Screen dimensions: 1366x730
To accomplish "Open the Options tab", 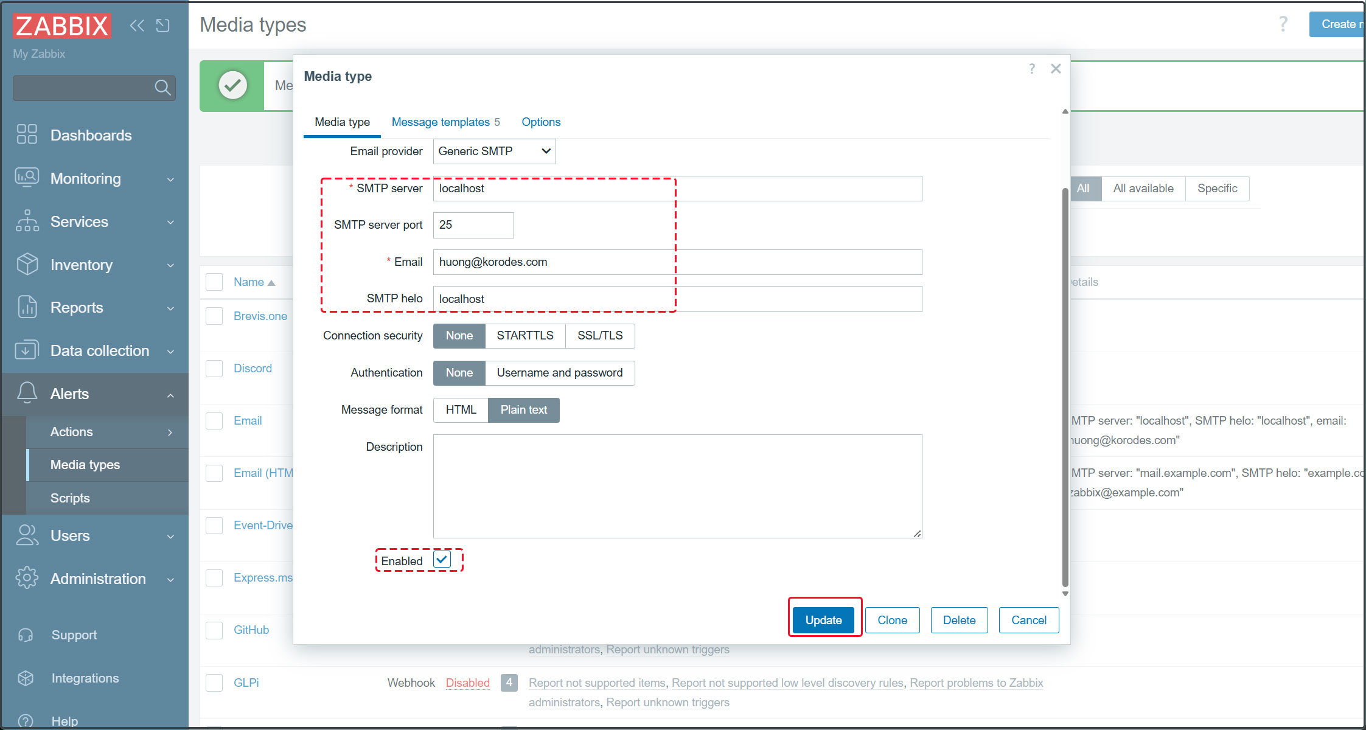I will pos(540,122).
